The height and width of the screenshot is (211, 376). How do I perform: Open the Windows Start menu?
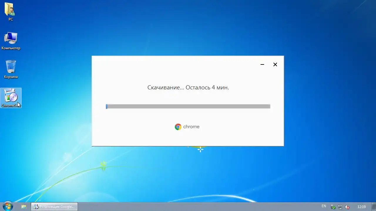point(7,206)
